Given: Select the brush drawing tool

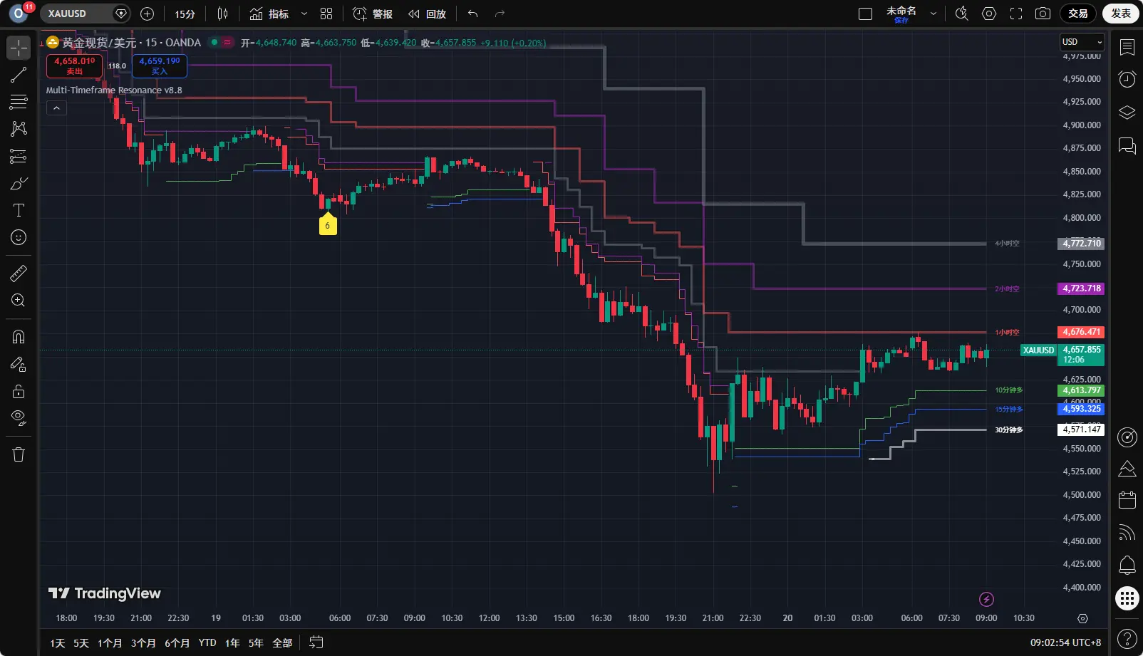Looking at the screenshot, I should (19, 183).
